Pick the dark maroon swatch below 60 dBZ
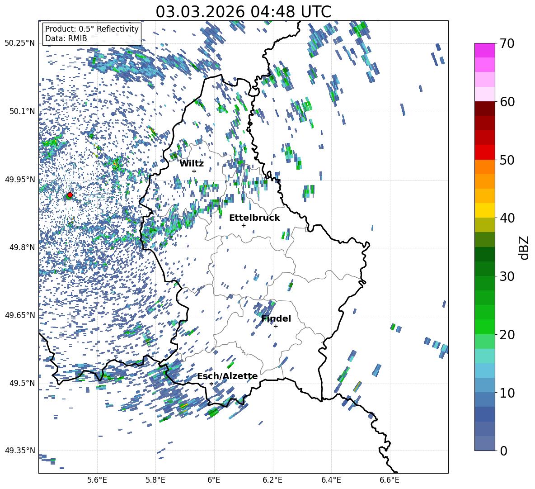The width and height of the screenshot is (535, 489). point(485,109)
